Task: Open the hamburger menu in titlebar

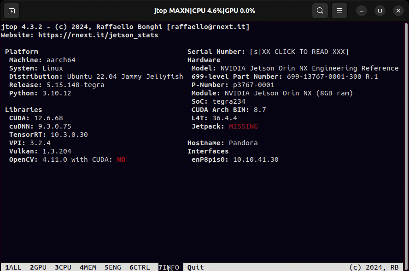Action: (x=339, y=10)
